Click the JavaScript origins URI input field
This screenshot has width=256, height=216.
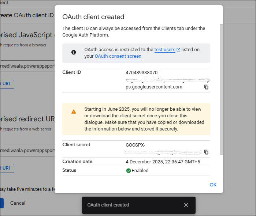tap(27, 66)
